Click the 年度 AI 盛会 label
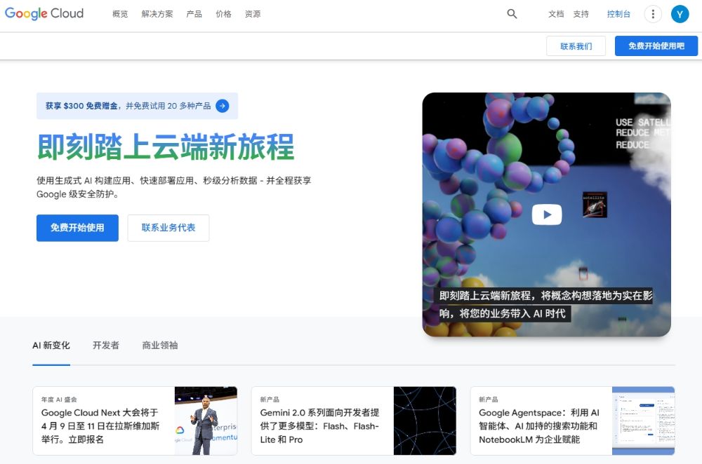The image size is (702, 464). [x=59, y=400]
